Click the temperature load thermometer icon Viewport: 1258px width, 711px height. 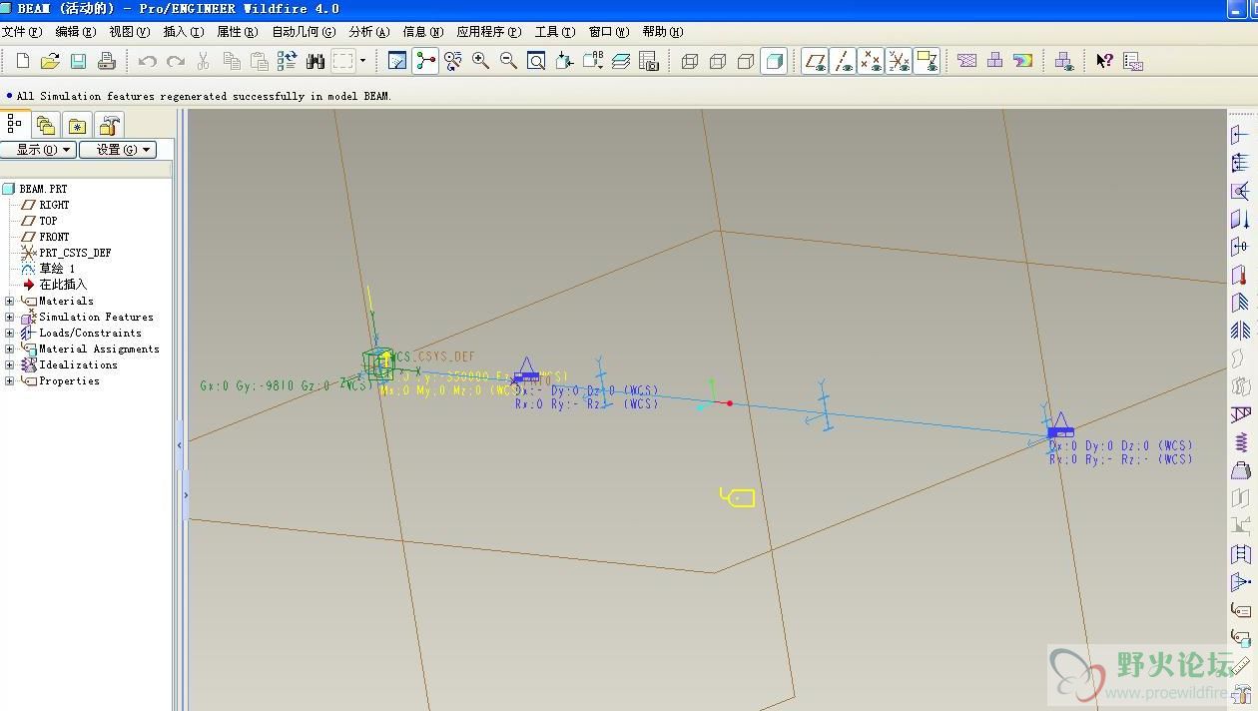pos(1240,275)
